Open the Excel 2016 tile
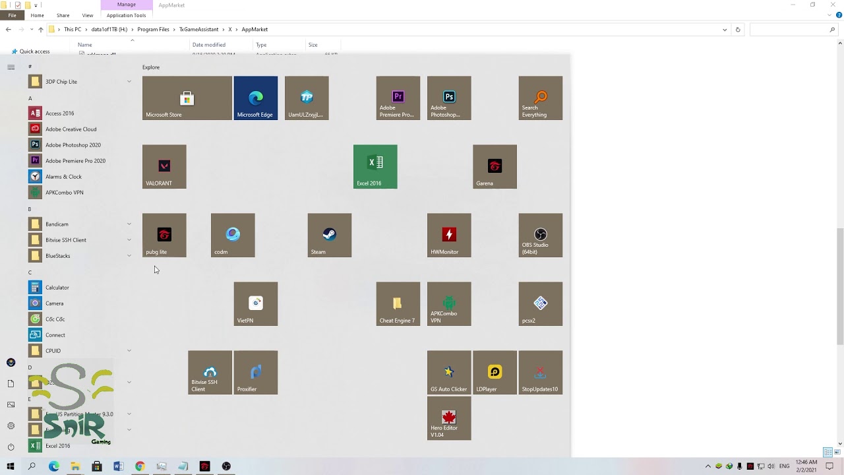The width and height of the screenshot is (844, 475). click(x=375, y=167)
